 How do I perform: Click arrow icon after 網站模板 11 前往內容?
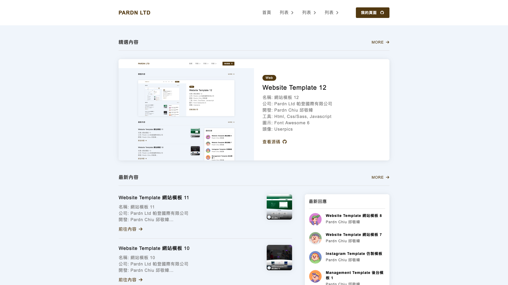(x=141, y=229)
